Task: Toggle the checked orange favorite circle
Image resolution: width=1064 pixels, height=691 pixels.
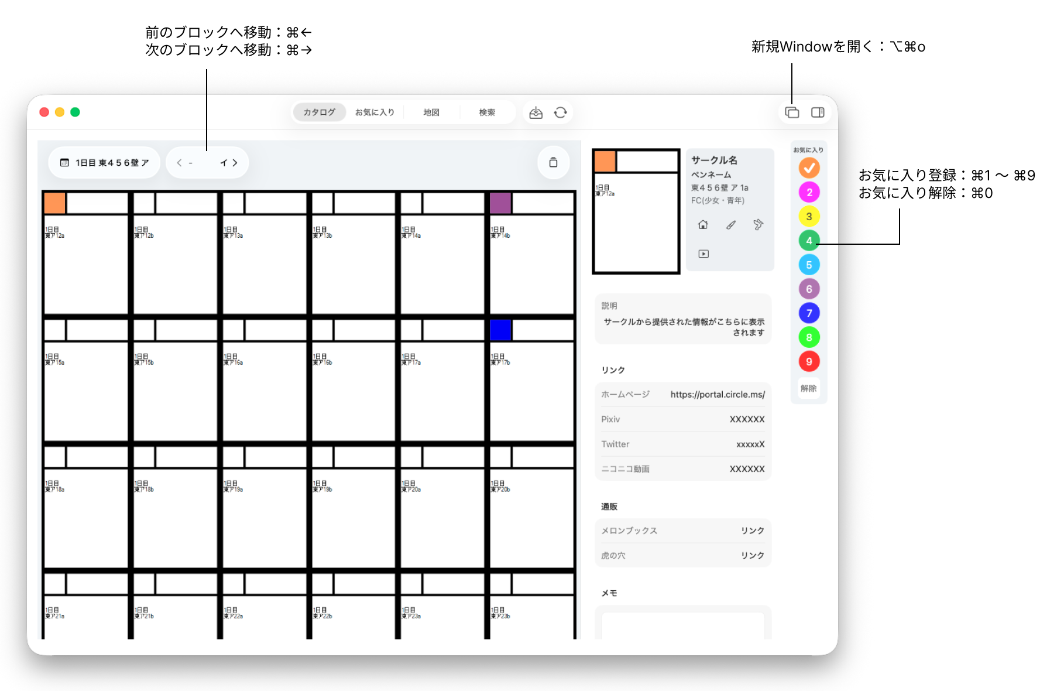Action: click(x=809, y=168)
